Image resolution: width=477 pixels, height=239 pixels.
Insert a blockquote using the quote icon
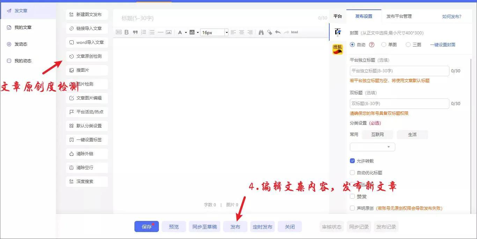tap(135, 32)
